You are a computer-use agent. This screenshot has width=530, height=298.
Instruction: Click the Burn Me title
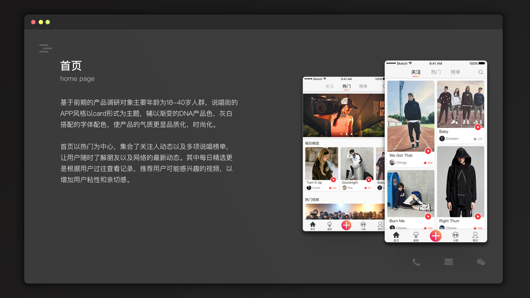[397, 221]
